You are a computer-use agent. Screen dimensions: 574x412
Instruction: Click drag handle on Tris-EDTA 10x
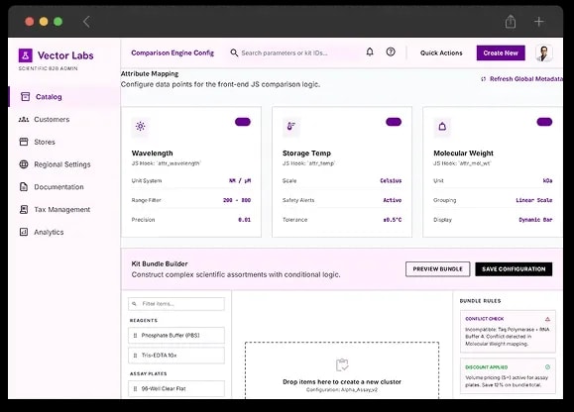(135, 356)
